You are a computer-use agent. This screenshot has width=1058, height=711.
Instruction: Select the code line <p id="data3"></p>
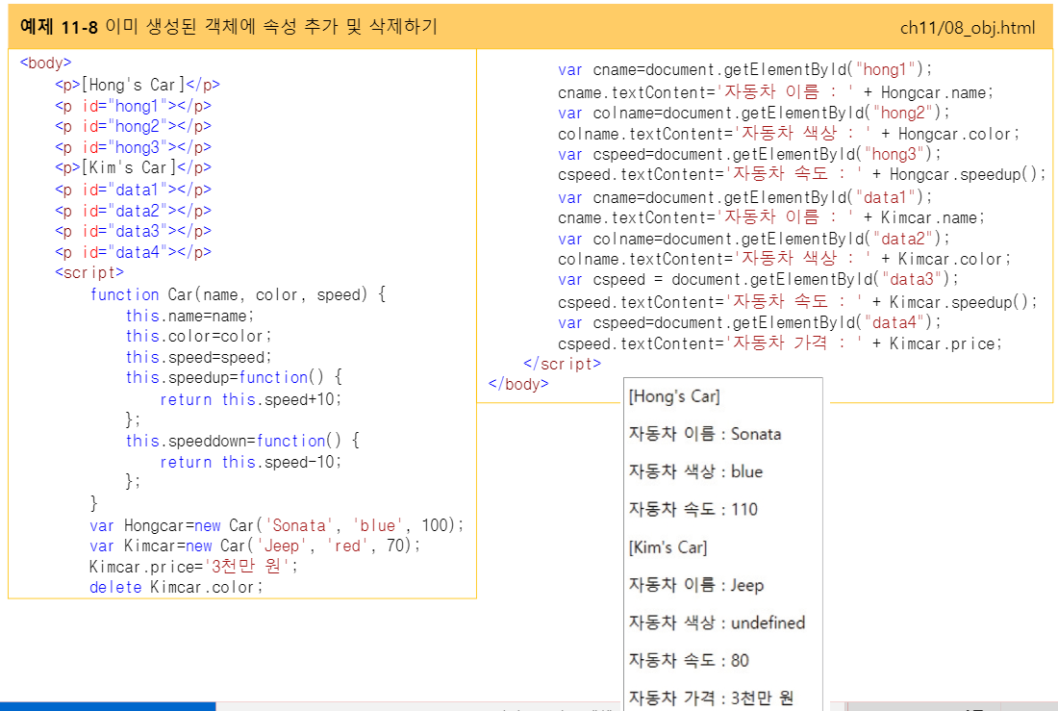pos(133,231)
